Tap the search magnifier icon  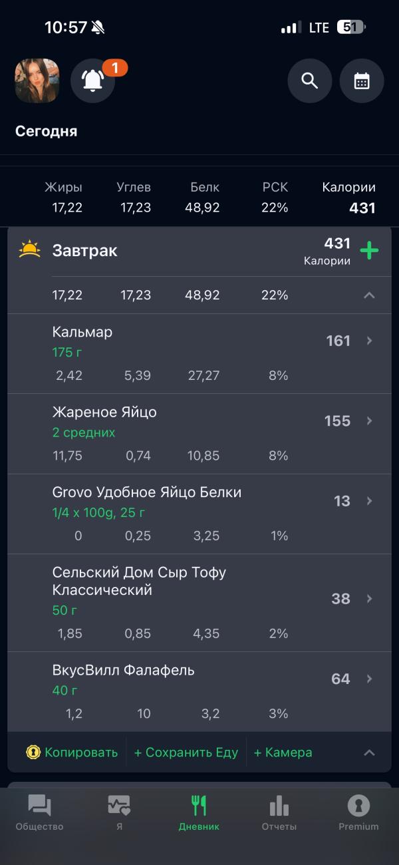pyautogui.click(x=309, y=81)
